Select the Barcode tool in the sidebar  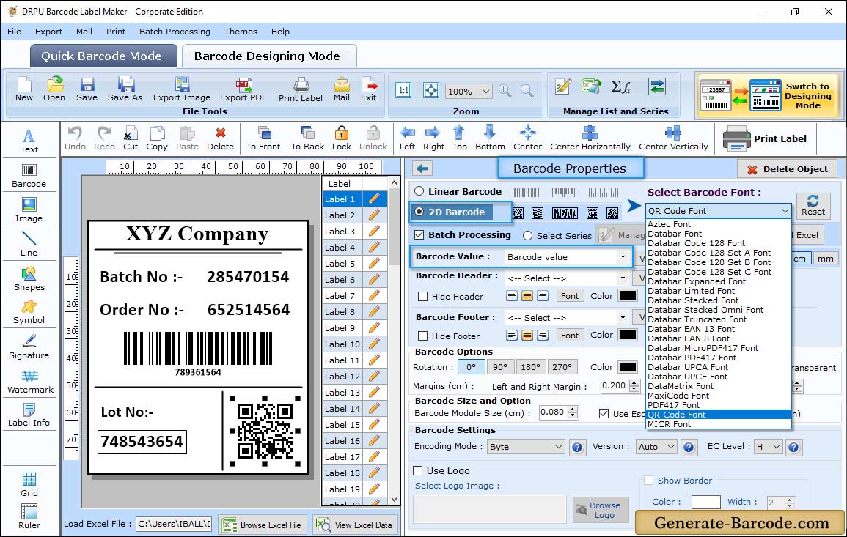pos(29,177)
